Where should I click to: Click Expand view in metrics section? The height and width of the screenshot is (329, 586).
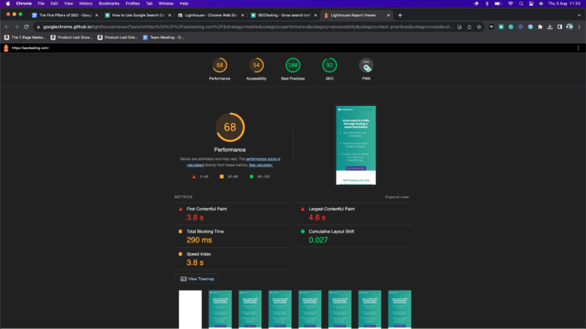point(397,197)
